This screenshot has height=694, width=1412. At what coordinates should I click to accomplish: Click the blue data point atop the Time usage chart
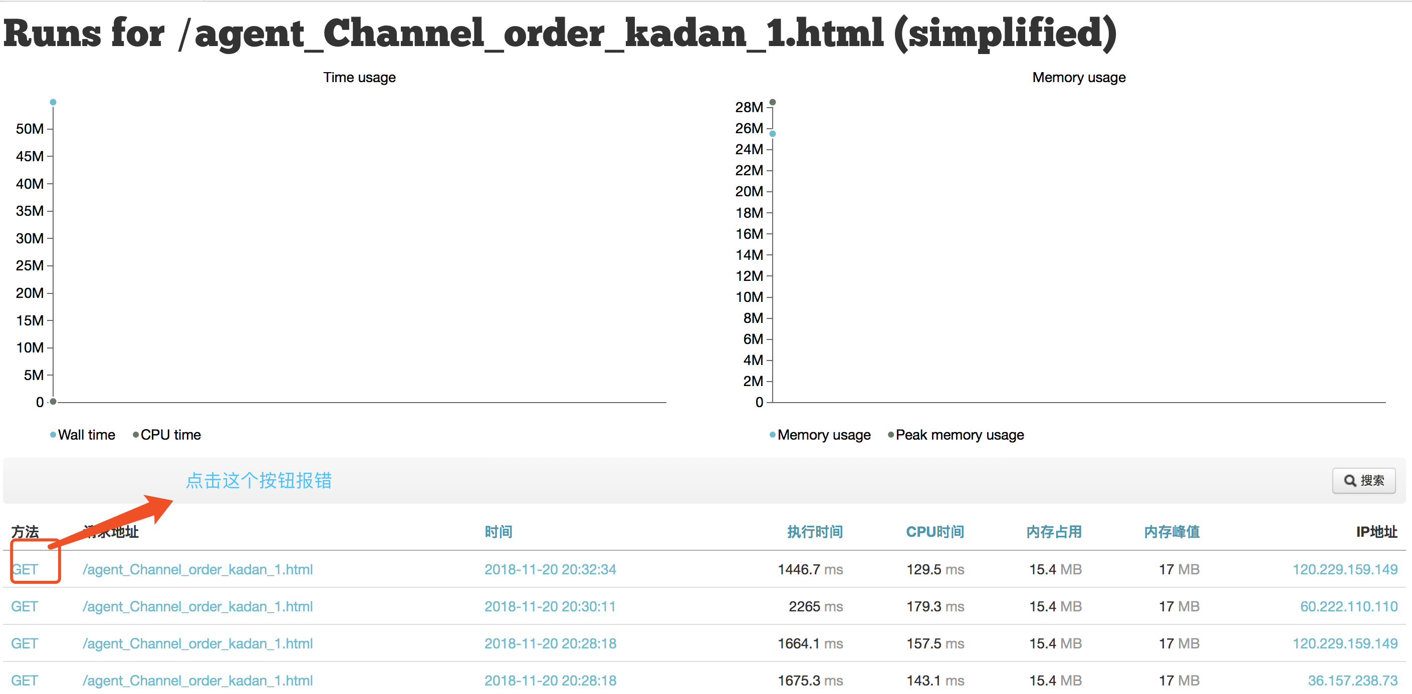pos(53,102)
